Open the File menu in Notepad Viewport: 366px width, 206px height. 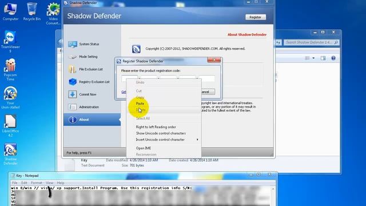pyautogui.click(x=15, y=183)
